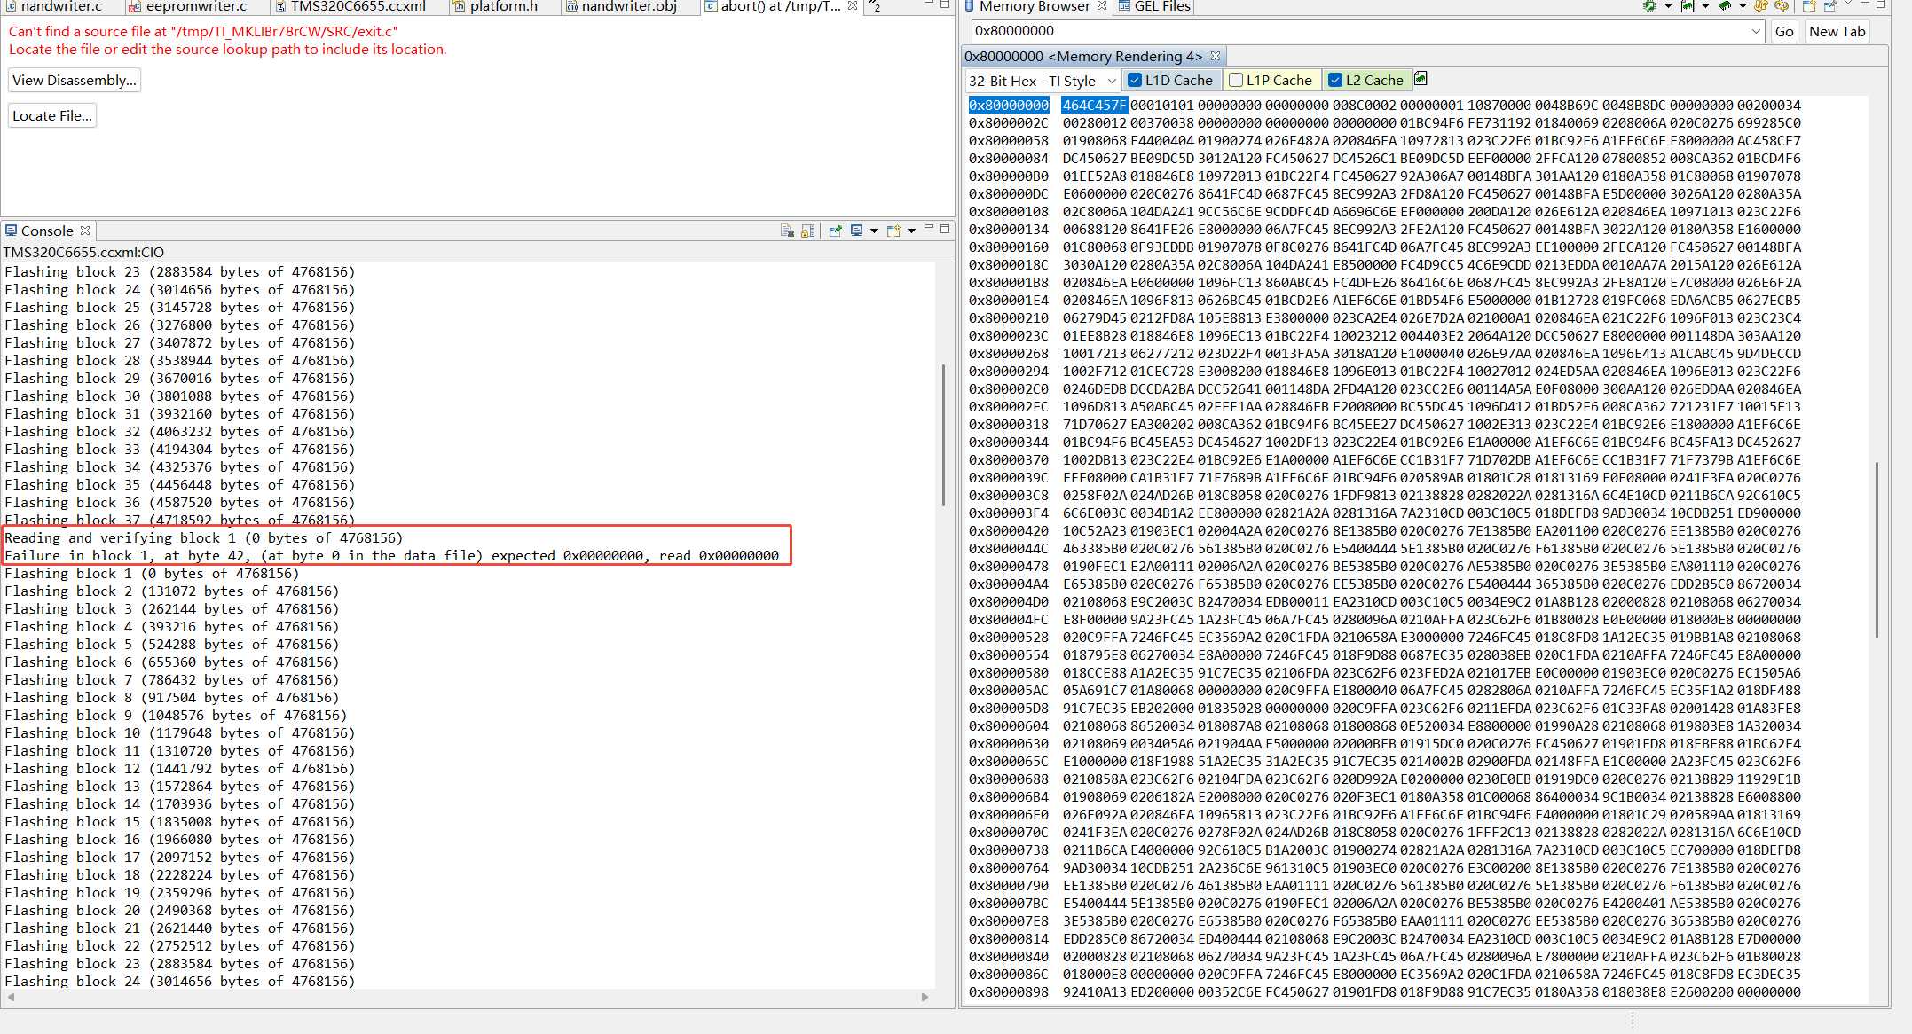The width and height of the screenshot is (1912, 1034).
Task: Click the save memory icon in Memory Browser toolbar
Action: 1687,6
